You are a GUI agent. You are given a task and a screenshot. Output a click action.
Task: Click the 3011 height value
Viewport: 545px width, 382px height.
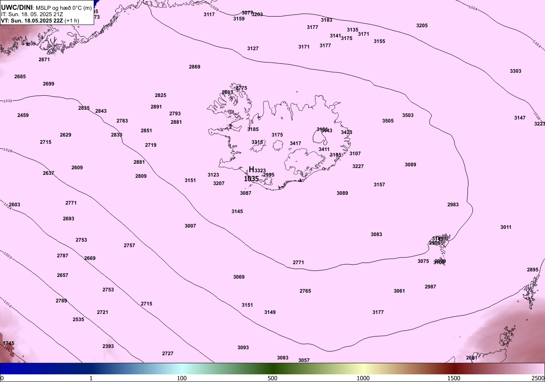point(506,227)
